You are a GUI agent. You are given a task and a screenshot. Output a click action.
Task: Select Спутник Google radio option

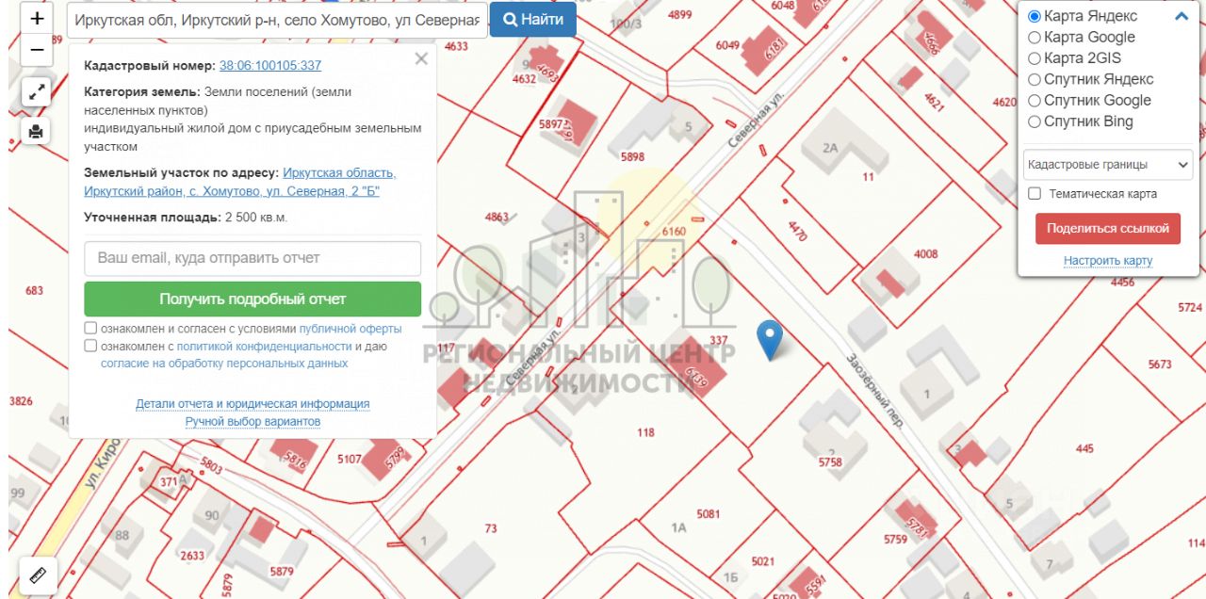[x=1034, y=101]
